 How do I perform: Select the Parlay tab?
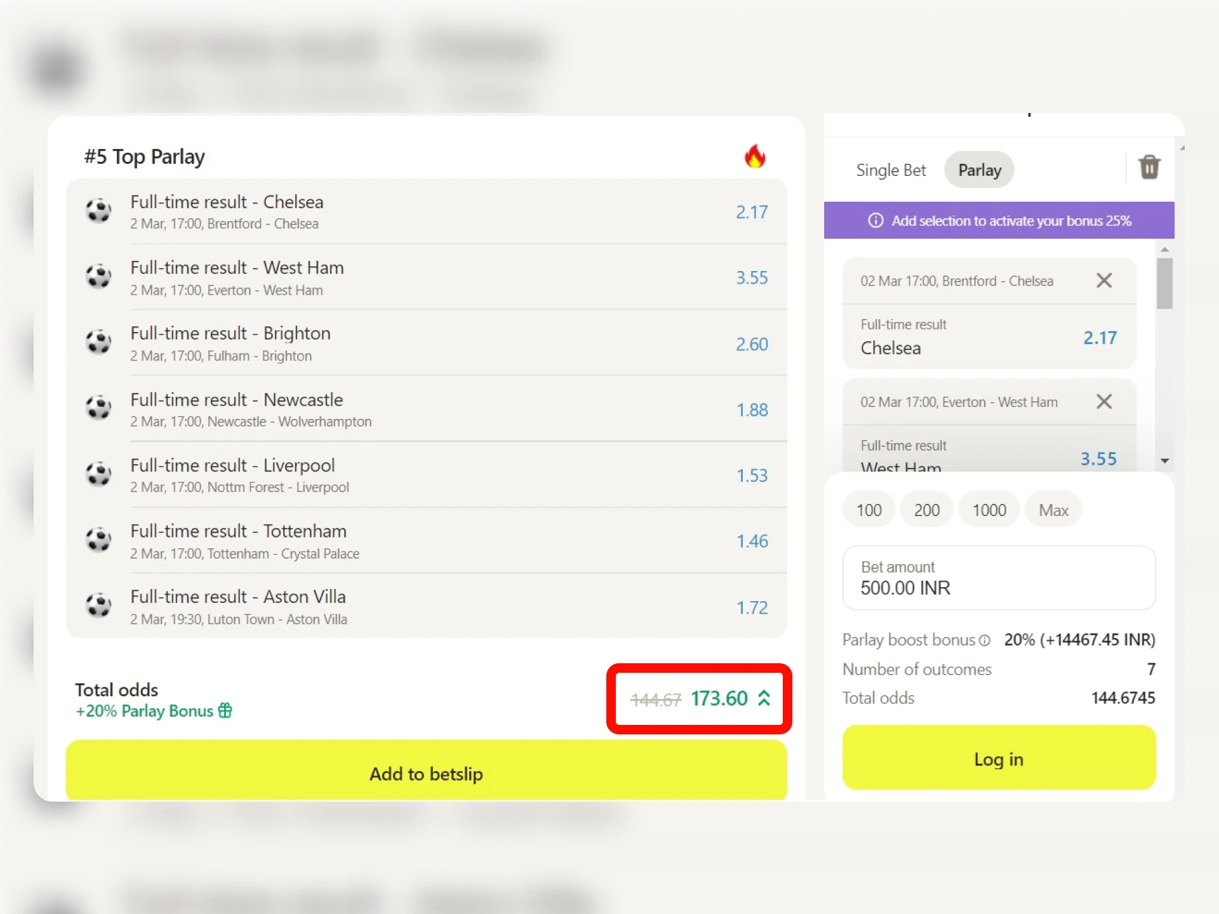[979, 169]
